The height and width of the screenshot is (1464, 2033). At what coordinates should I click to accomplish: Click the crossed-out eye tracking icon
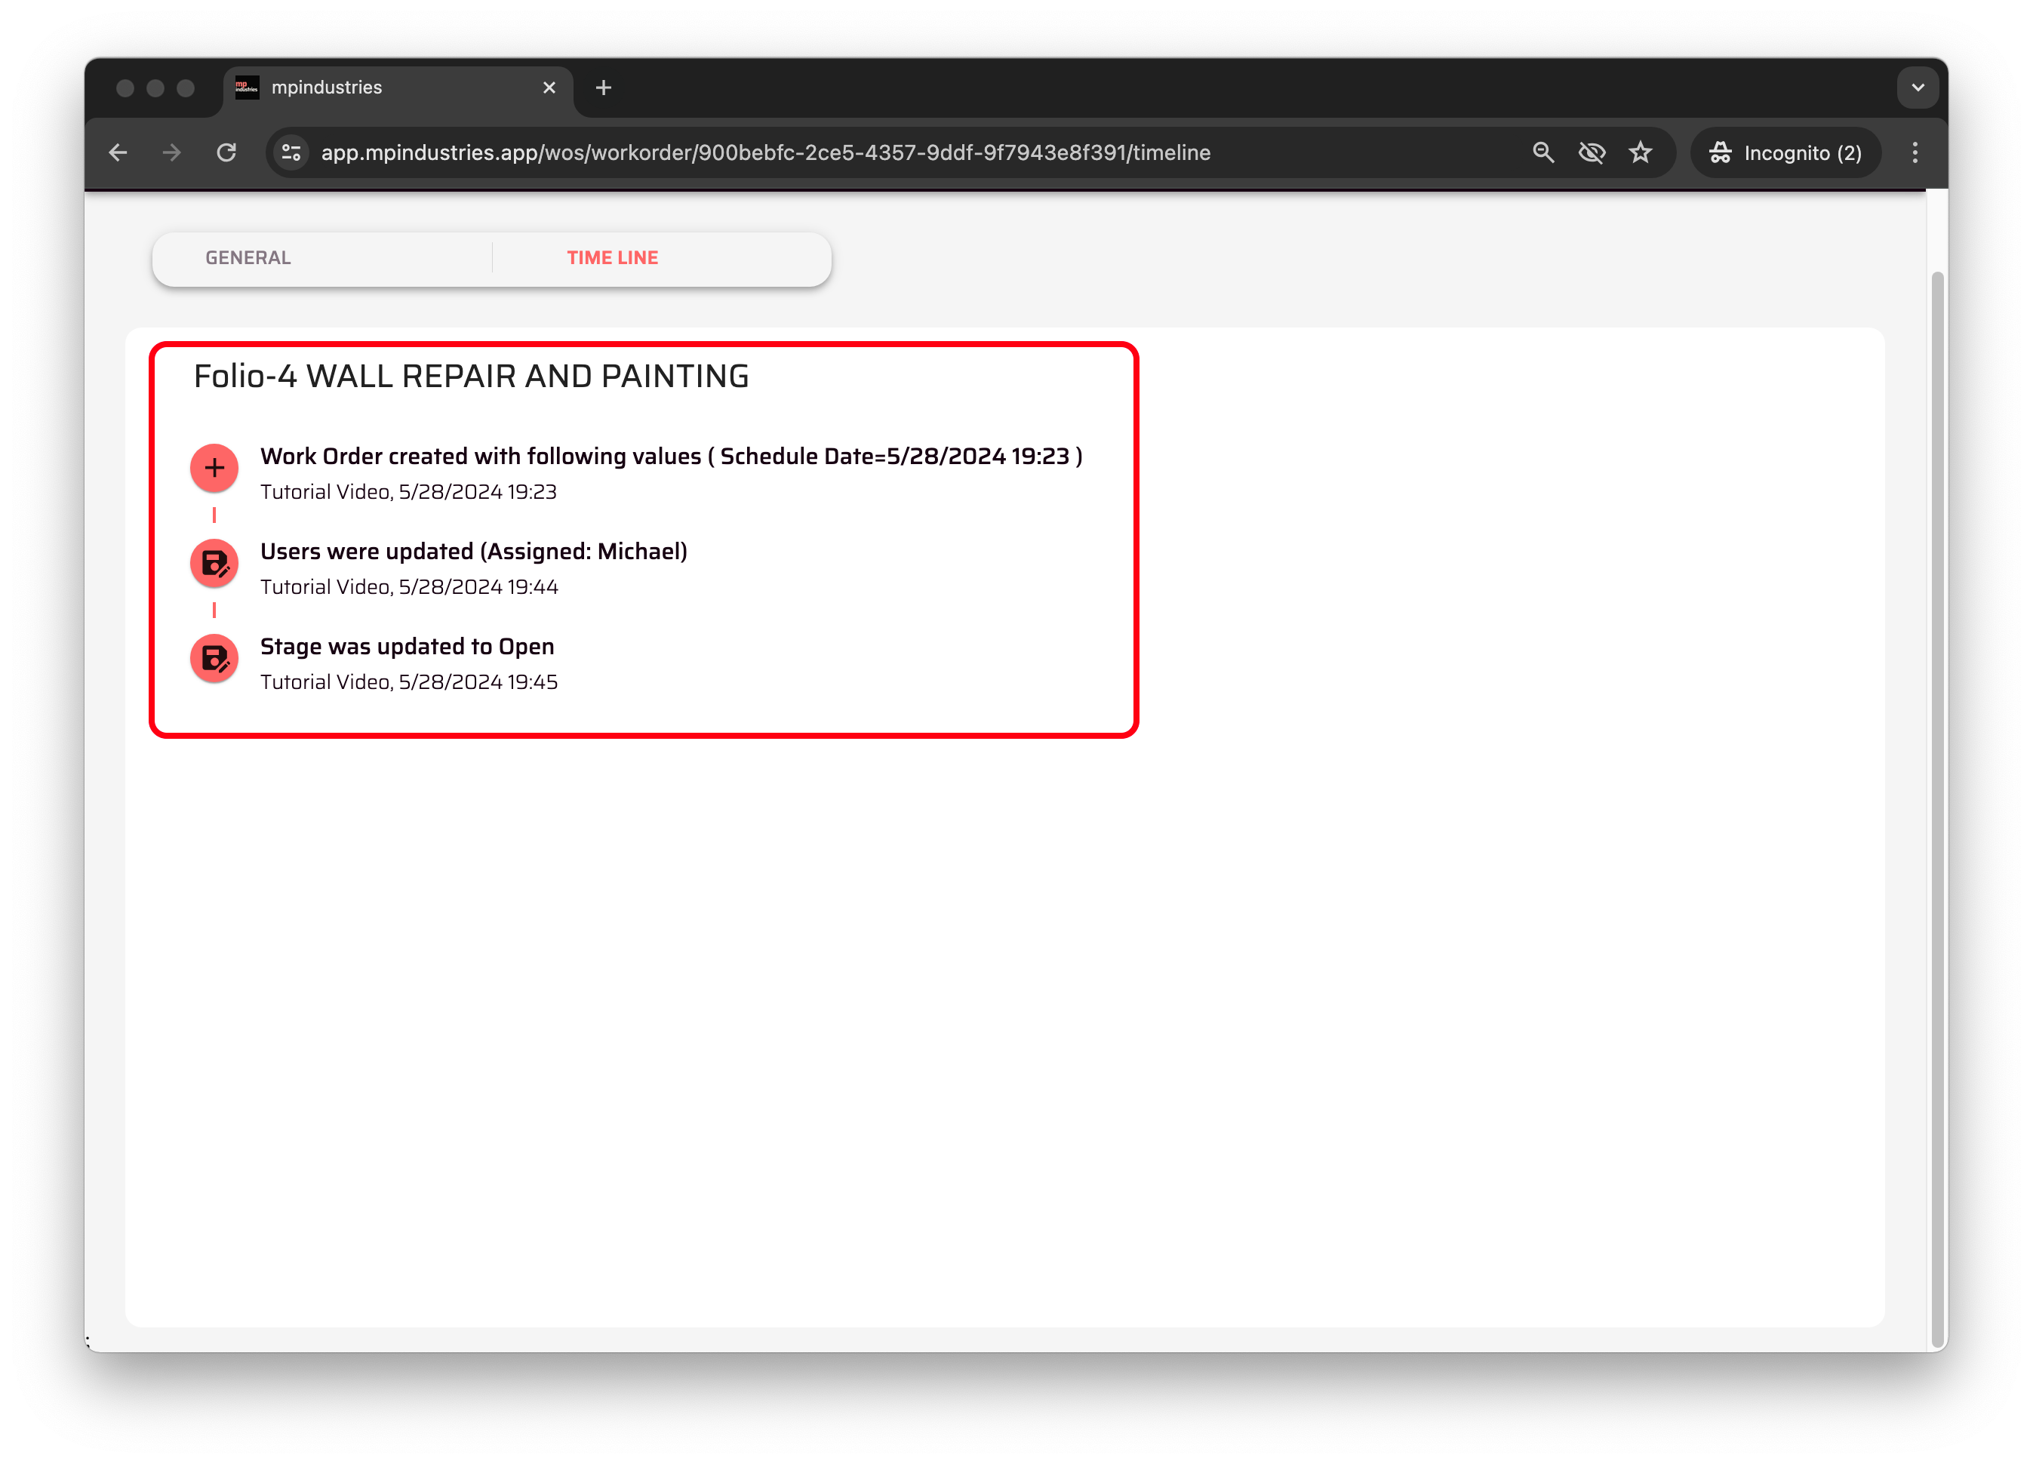point(1592,152)
